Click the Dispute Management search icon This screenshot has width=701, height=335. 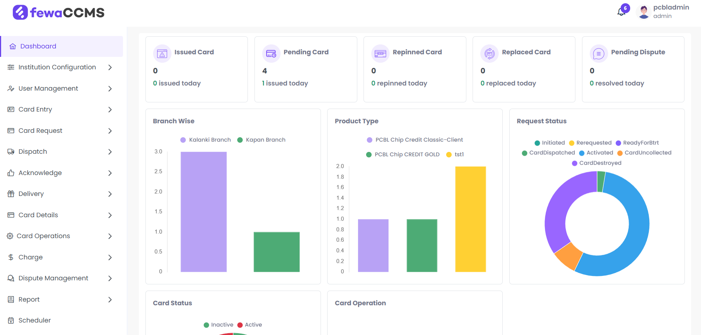[x=11, y=278]
